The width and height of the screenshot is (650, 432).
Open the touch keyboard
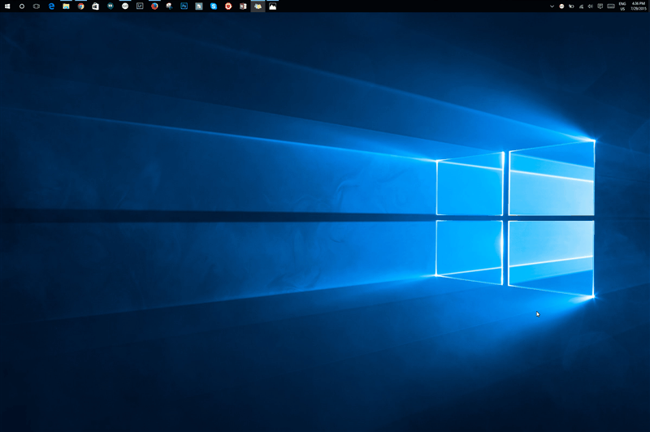(611, 6)
